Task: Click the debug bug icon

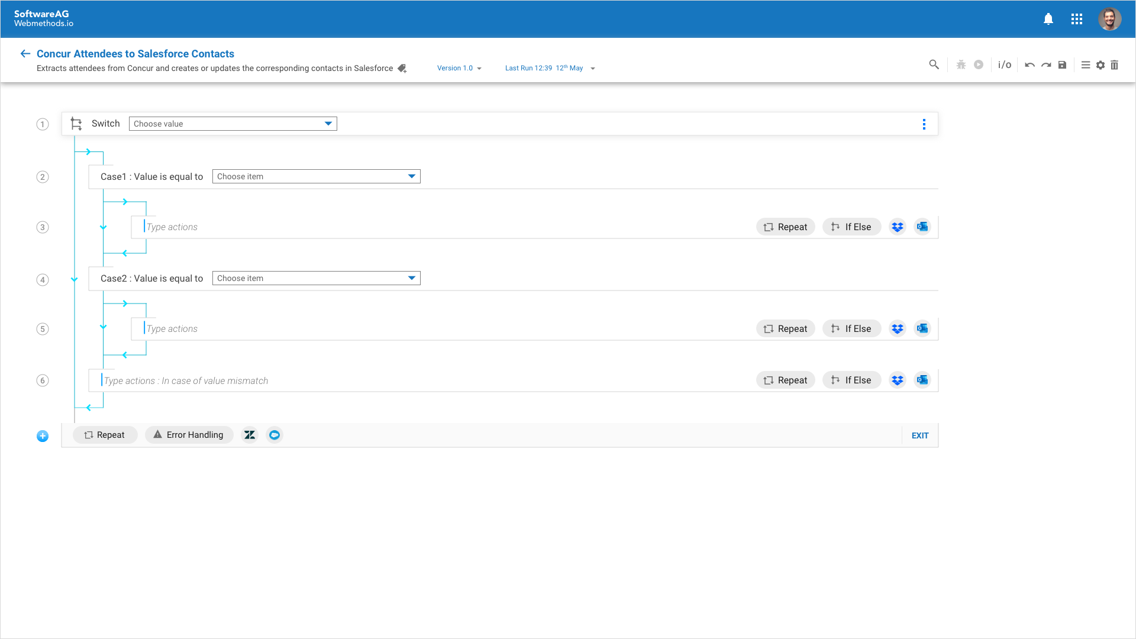Action: 961,64
